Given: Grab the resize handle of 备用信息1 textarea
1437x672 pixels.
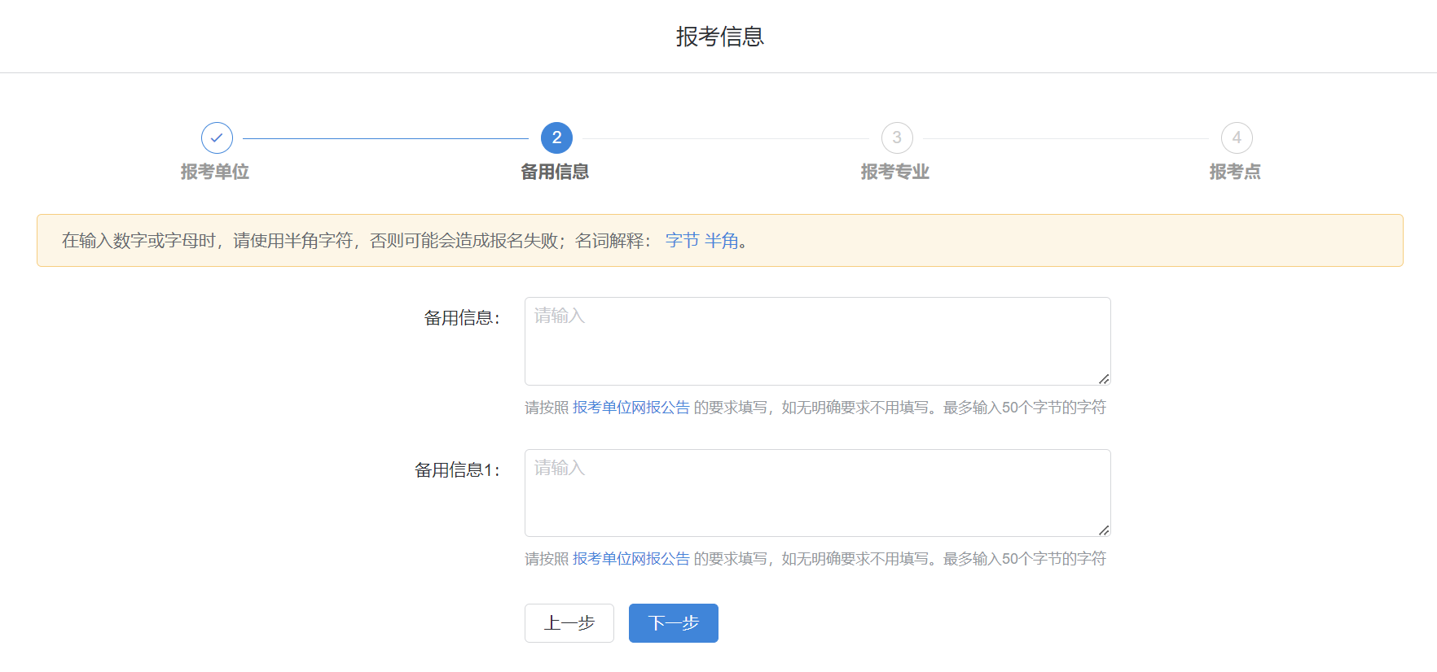Looking at the screenshot, I should tap(1103, 530).
